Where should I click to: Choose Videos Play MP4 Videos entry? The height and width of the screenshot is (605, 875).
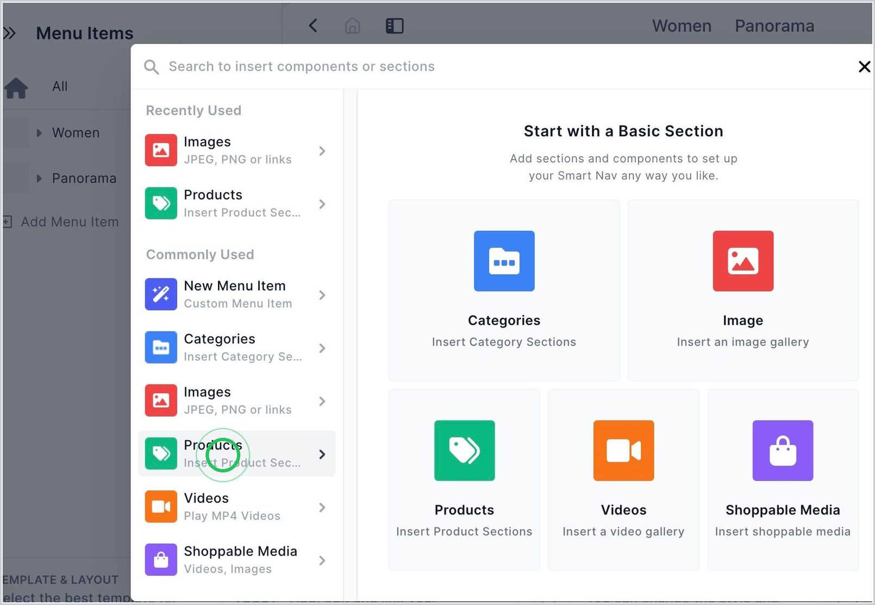(237, 507)
